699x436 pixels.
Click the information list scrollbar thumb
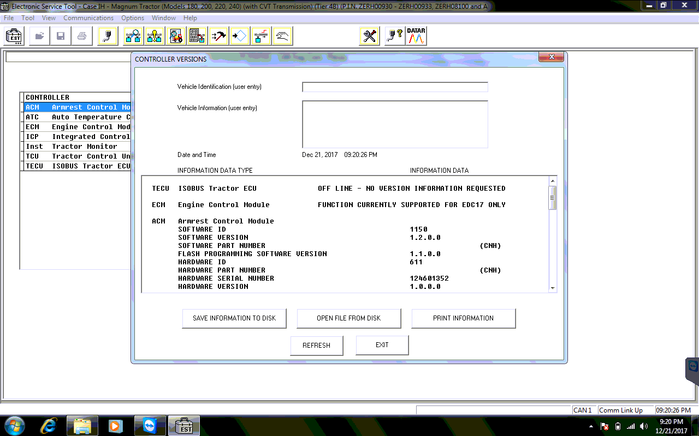click(553, 197)
